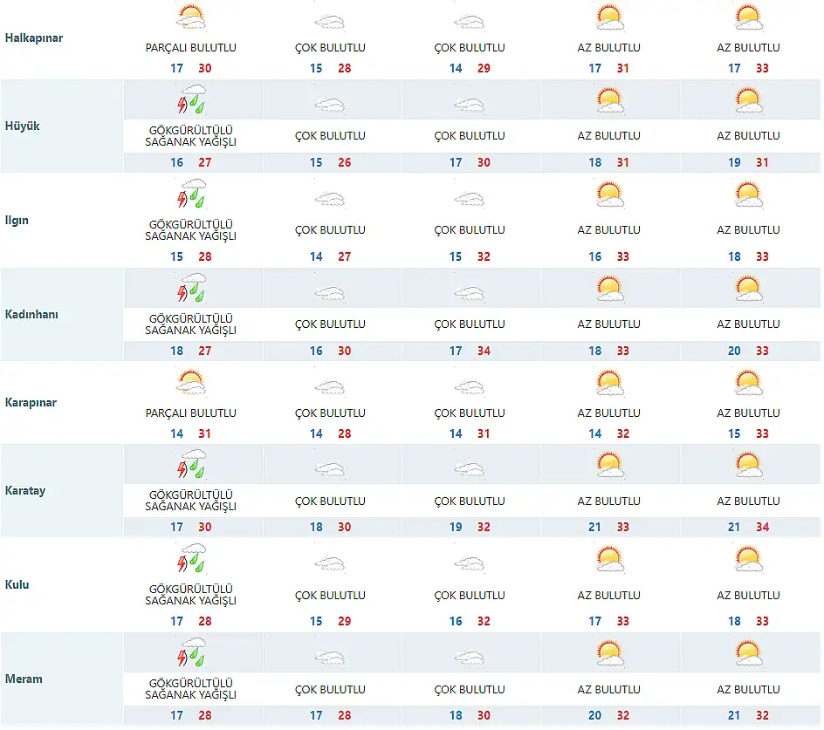Click the Kulu district name
824x730 pixels.
coord(17,584)
